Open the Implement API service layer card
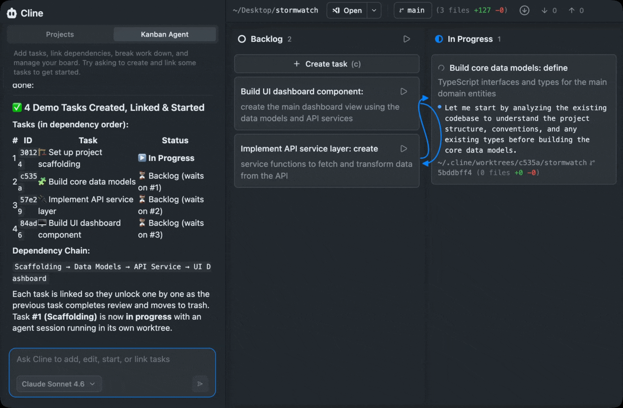Screen dimensions: 623x408 327,161
